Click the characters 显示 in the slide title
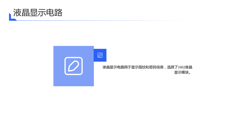Viewport: 246px width, 138px height. pyautogui.click(x=38, y=13)
